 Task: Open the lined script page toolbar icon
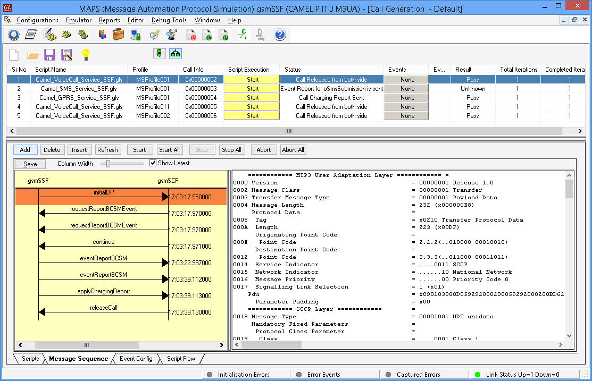coord(30,35)
